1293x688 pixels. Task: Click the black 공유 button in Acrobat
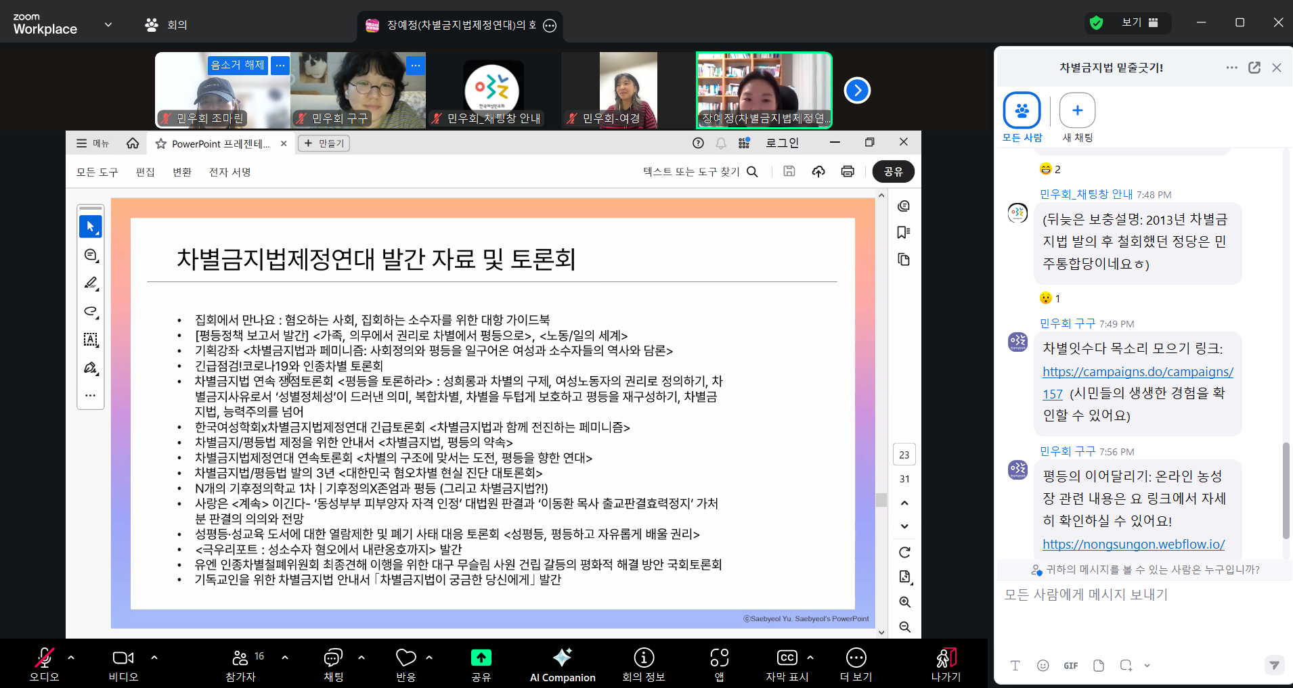[x=893, y=172]
